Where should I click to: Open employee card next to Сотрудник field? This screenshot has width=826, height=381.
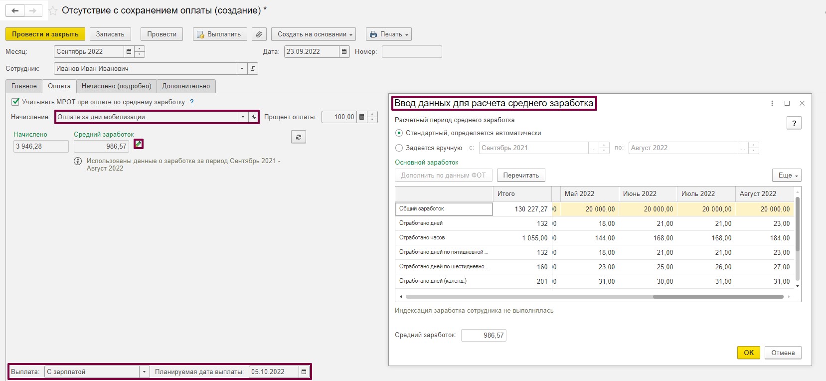coord(253,68)
